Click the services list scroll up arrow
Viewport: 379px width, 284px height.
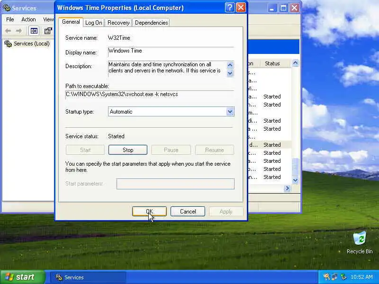tap(295, 63)
